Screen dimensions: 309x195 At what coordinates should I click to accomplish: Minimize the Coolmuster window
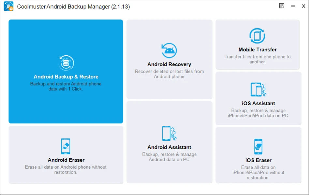(293, 6)
